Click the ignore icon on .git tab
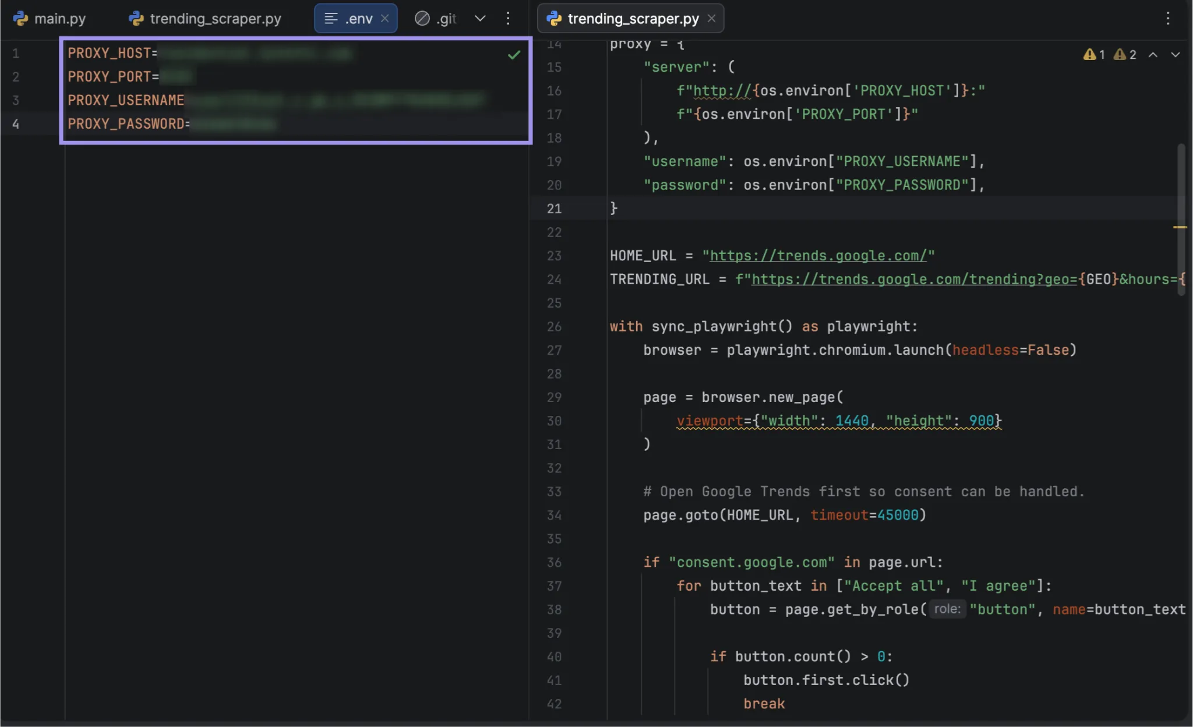 point(422,19)
